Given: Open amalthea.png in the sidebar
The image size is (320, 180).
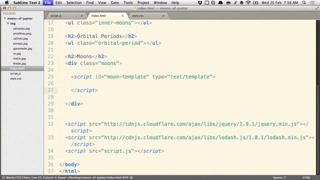Looking at the screenshot, I should point(22,33).
